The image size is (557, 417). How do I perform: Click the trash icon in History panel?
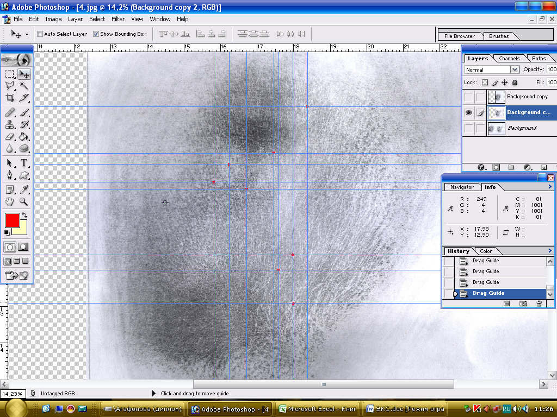coord(539,304)
